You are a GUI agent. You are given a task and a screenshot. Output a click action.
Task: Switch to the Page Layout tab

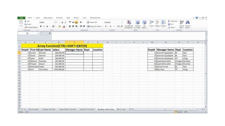coord(48,18)
